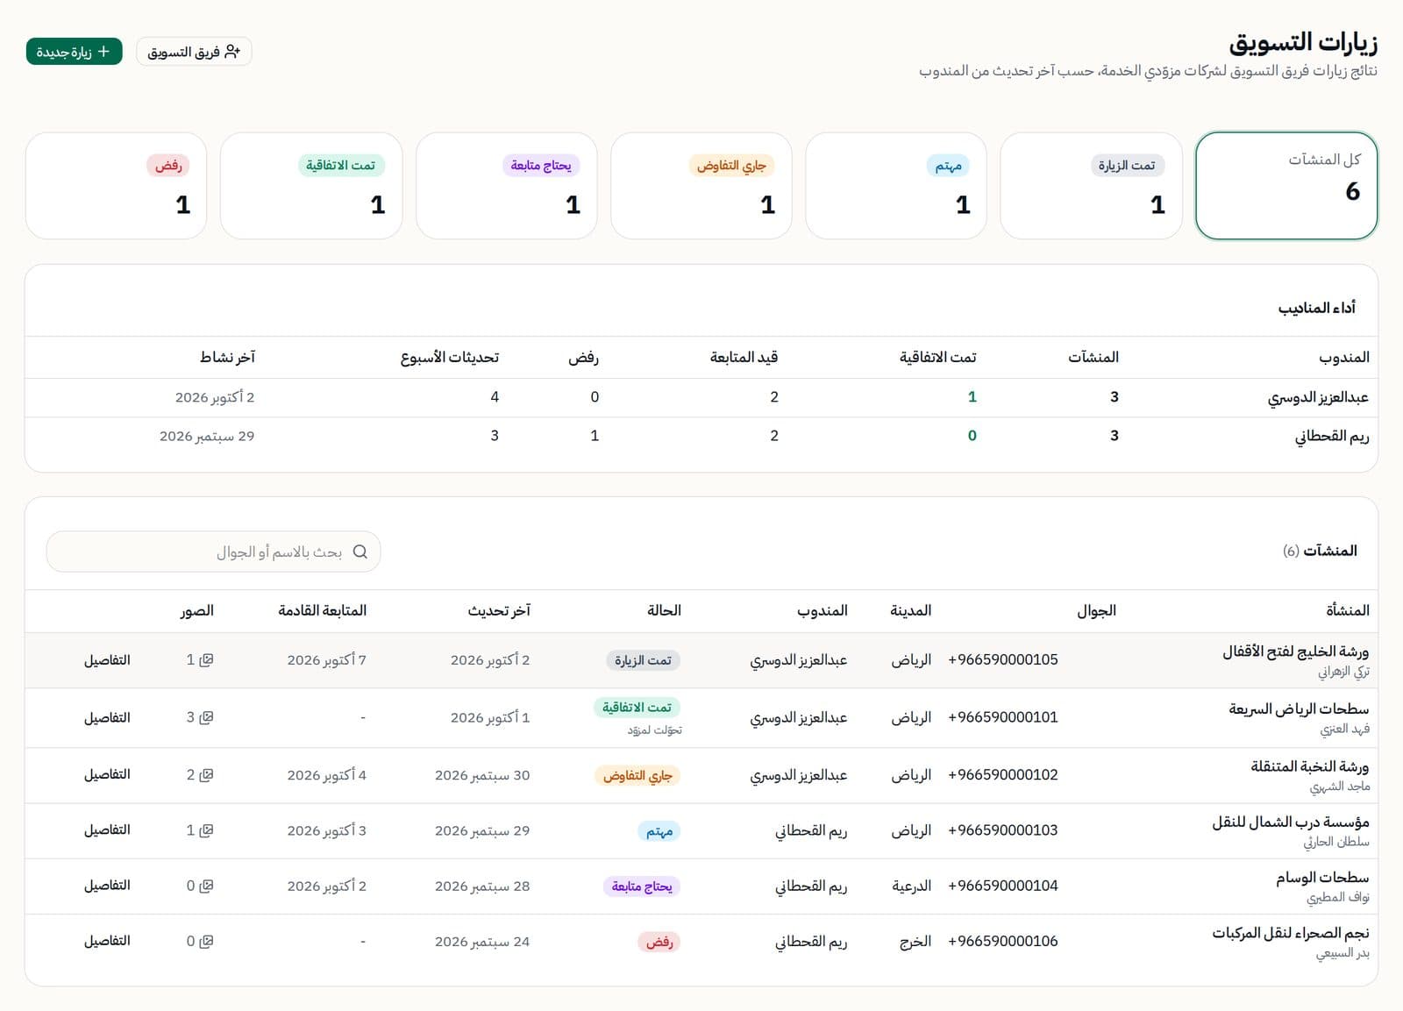Click the city الدرعية cell
The width and height of the screenshot is (1403, 1011).
[x=912, y=886]
